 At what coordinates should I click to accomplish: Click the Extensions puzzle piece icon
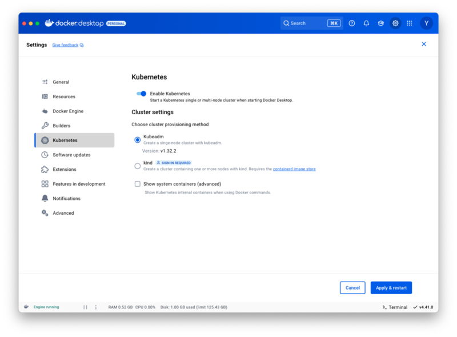click(45, 170)
